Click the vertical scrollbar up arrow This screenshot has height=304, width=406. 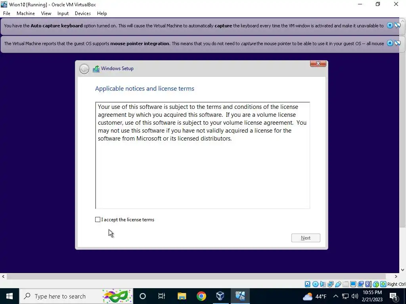coord(403,21)
